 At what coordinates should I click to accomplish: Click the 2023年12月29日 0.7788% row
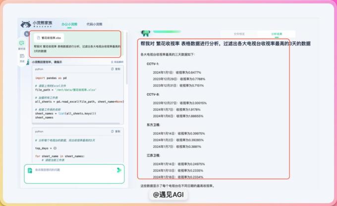179,79
